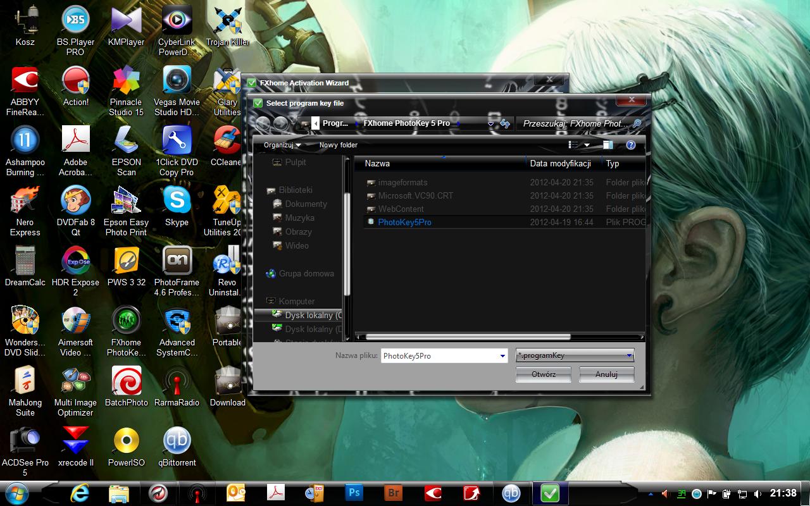This screenshot has height=506, width=810.
Task: Select Biblioteki in the navigation pane
Action: [295, 190]
